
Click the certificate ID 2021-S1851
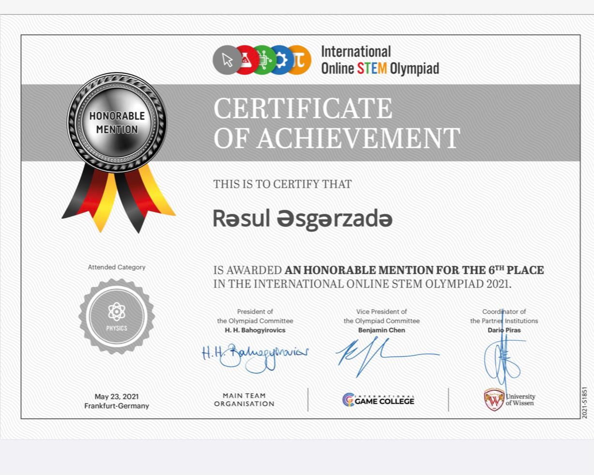(585, 403)
